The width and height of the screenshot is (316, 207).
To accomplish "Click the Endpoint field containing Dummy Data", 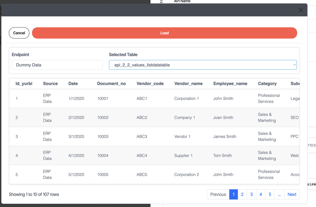I will pyautogui.click(x=57, y=65).
